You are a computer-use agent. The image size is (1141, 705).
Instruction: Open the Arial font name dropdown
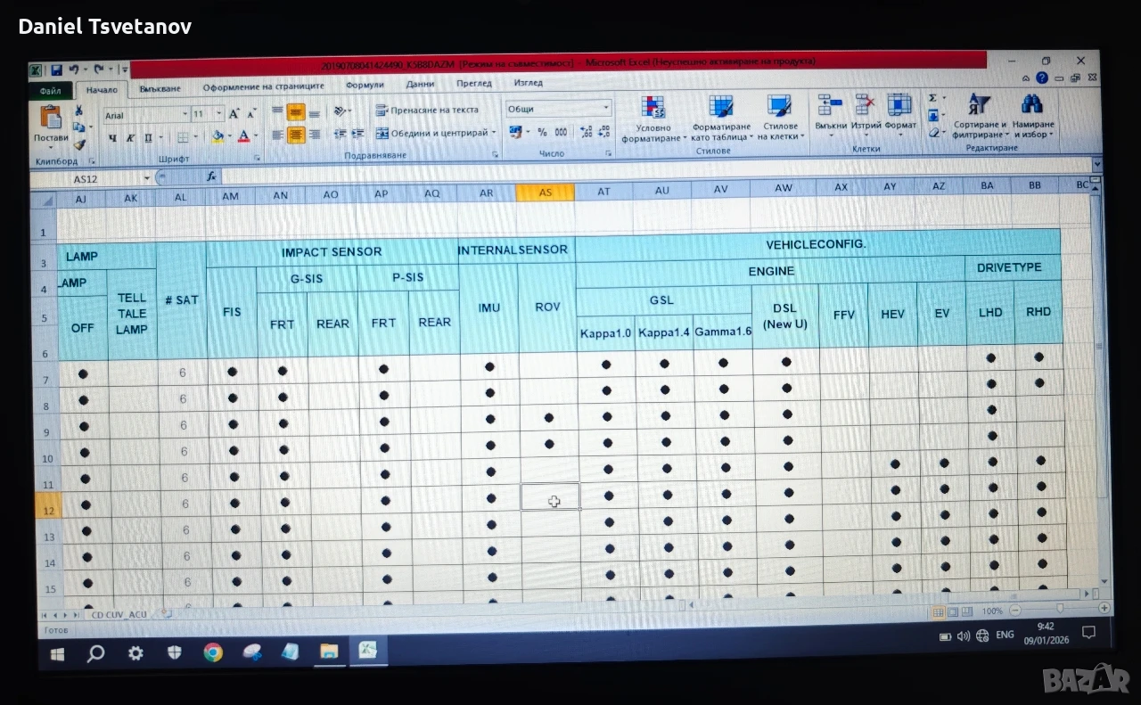tap(185, 115)
